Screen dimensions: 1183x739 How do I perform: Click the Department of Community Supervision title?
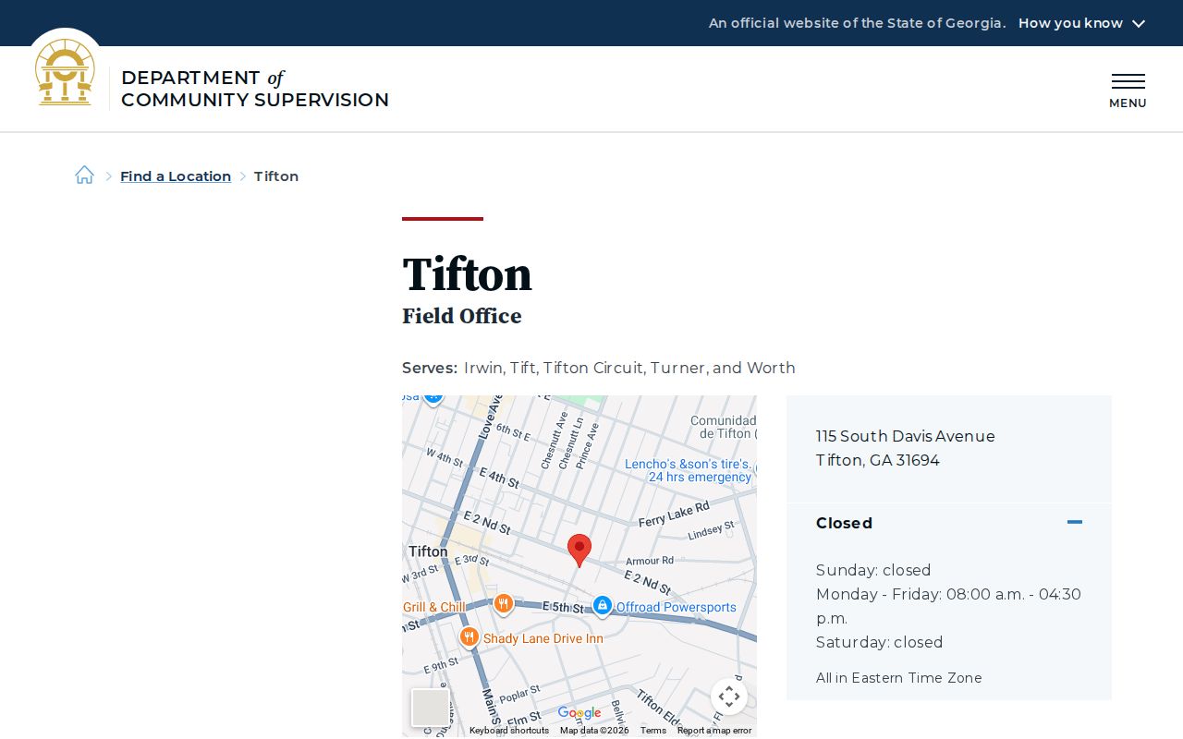[255, 89]
